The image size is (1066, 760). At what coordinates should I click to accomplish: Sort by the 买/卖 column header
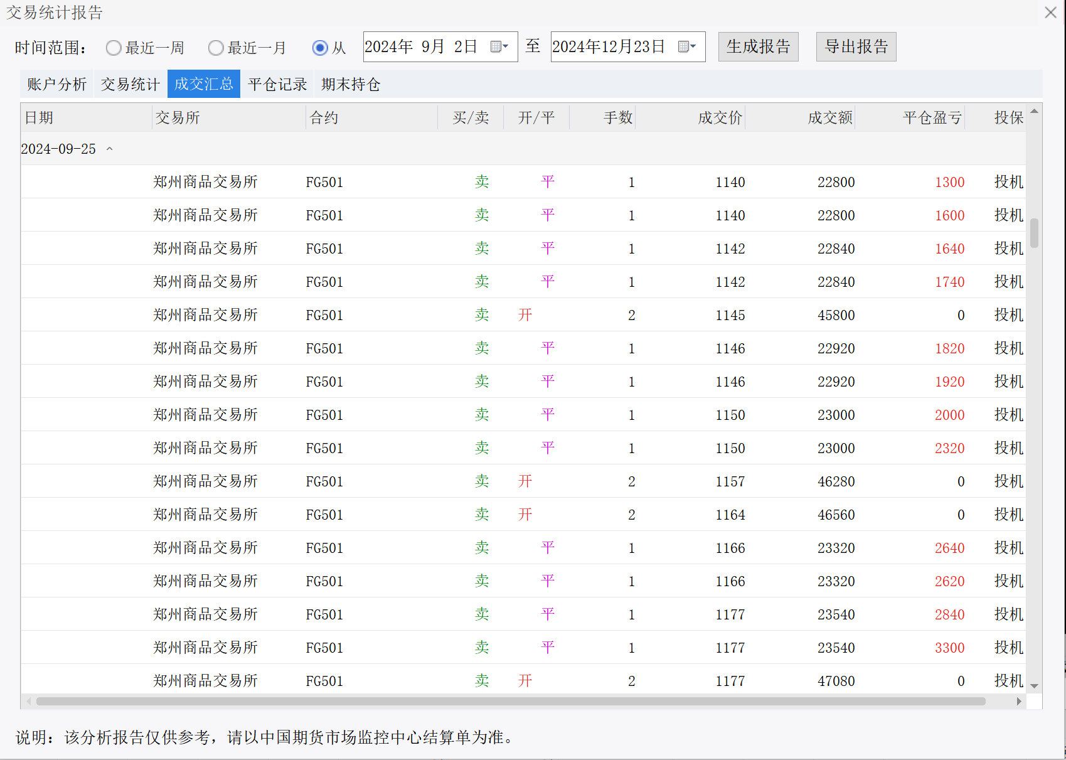(471, 117)
